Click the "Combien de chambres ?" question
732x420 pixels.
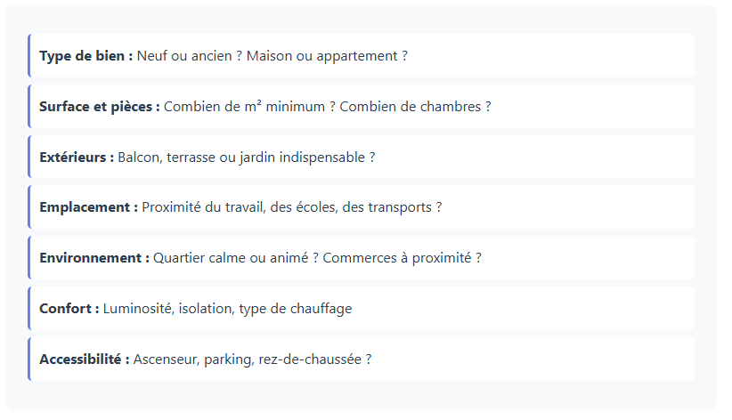(415, 107)
